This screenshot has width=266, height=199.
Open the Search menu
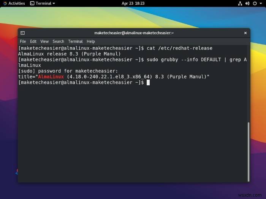58,41
